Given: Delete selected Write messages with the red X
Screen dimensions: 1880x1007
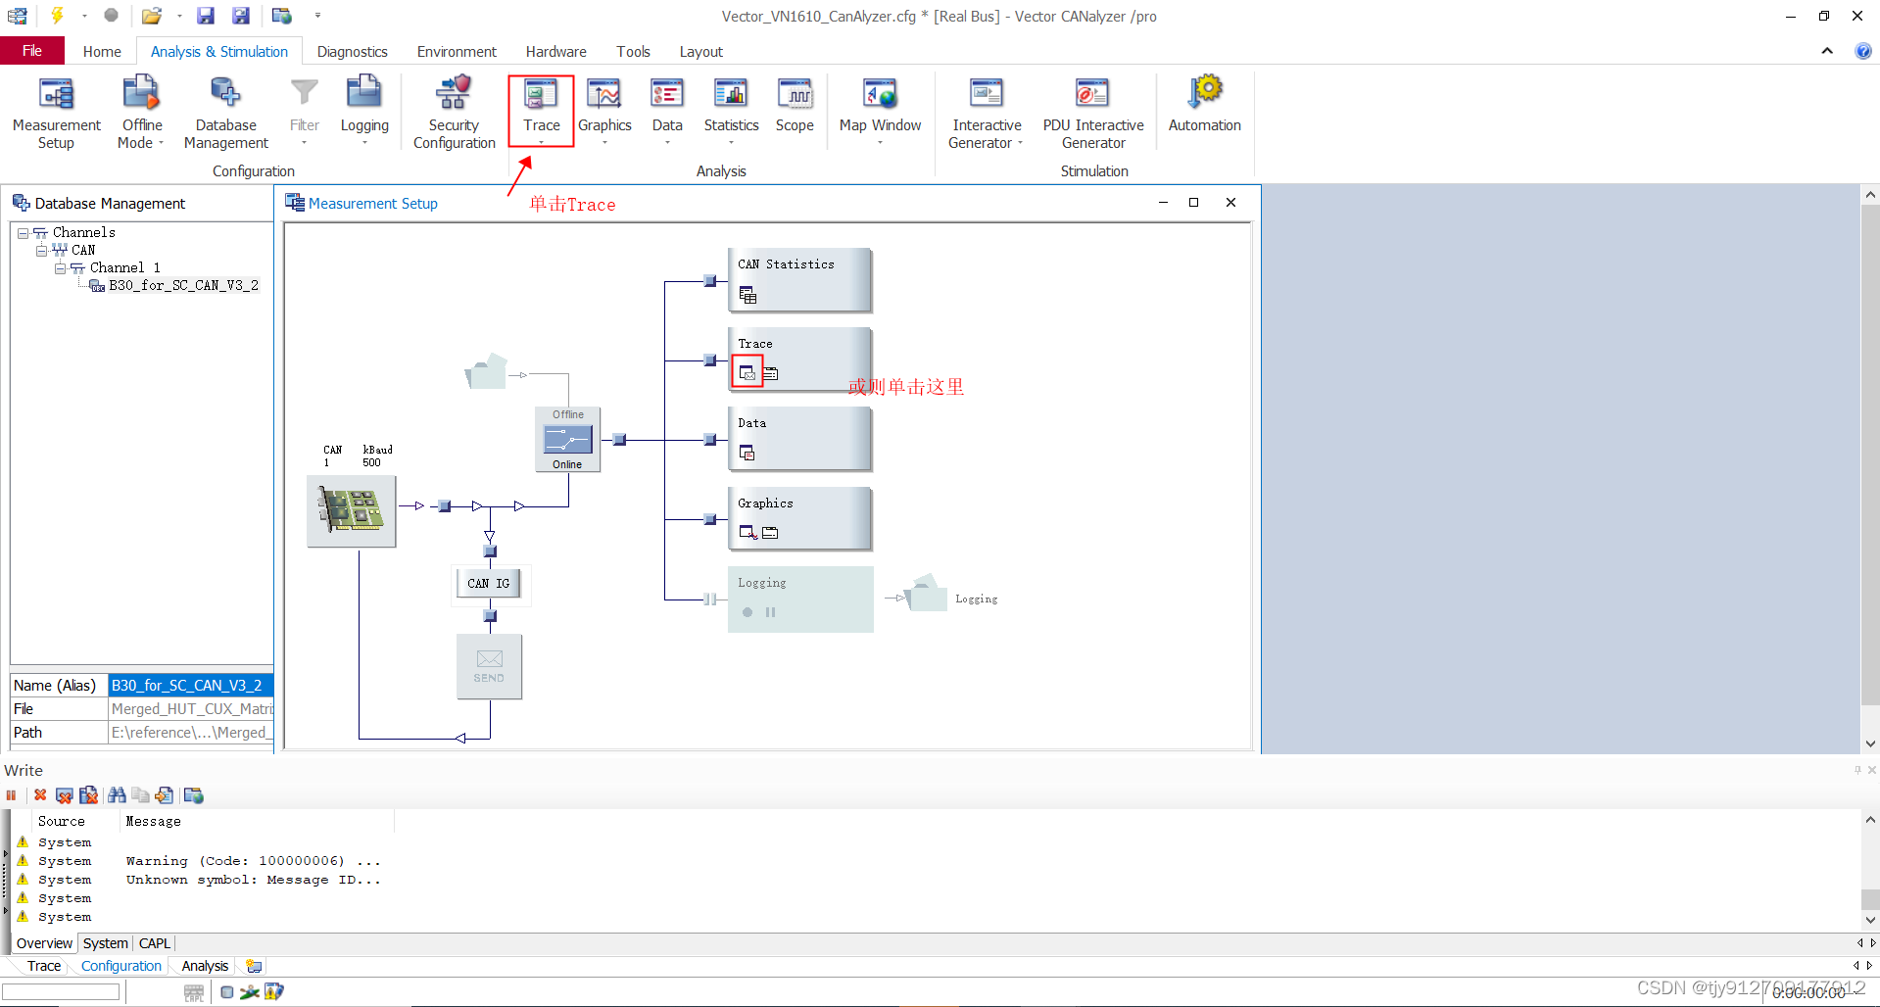Looking at the screenshot, I should click(x=40, y=795).
